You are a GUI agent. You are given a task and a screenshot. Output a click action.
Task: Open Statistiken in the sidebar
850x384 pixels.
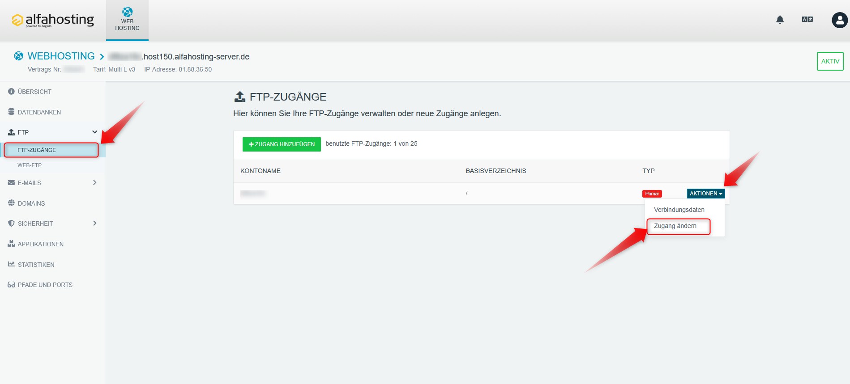point(36,265)
